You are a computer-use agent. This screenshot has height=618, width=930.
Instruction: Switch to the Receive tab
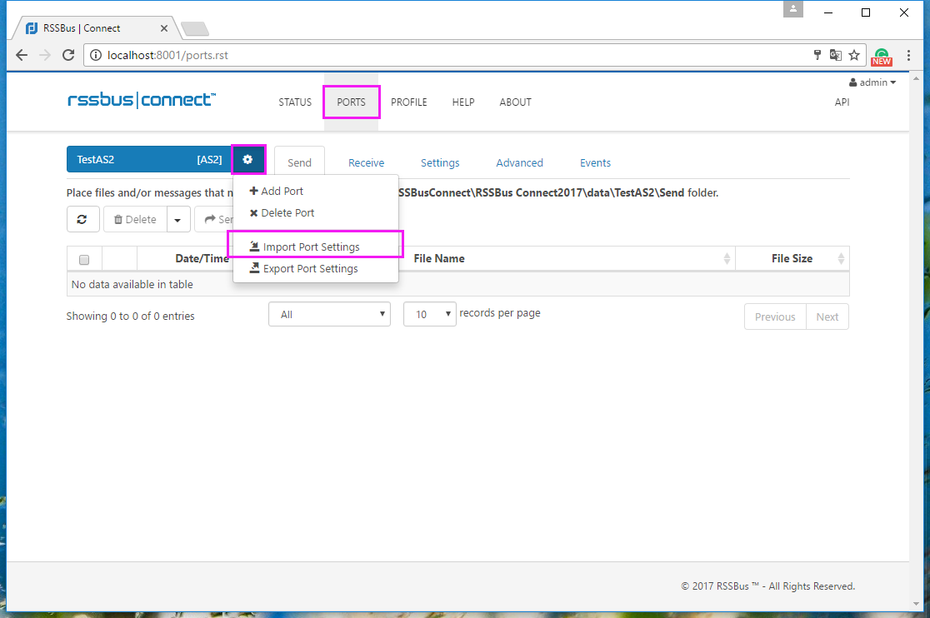366,163
